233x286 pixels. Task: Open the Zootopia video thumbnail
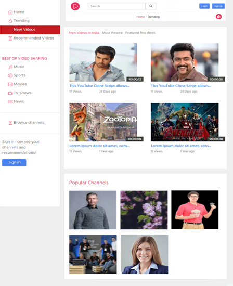pyautogui.click(x=103, y=122)
